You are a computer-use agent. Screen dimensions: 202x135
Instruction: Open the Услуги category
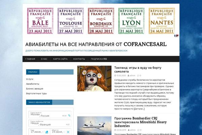(30, 79)
